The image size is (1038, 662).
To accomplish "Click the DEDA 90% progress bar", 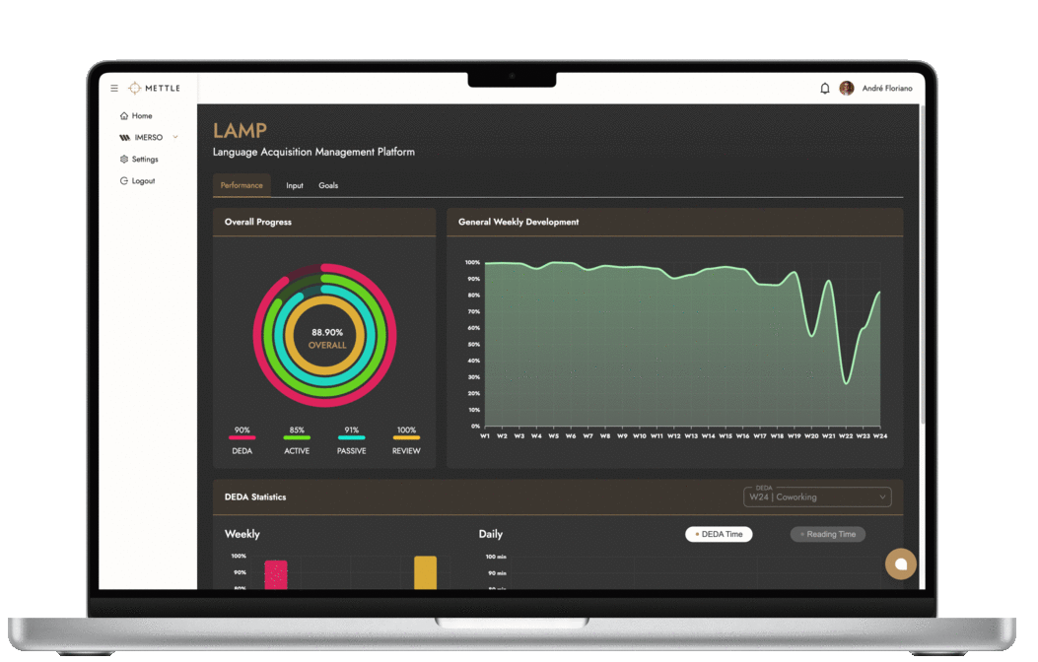I will 242,437.
